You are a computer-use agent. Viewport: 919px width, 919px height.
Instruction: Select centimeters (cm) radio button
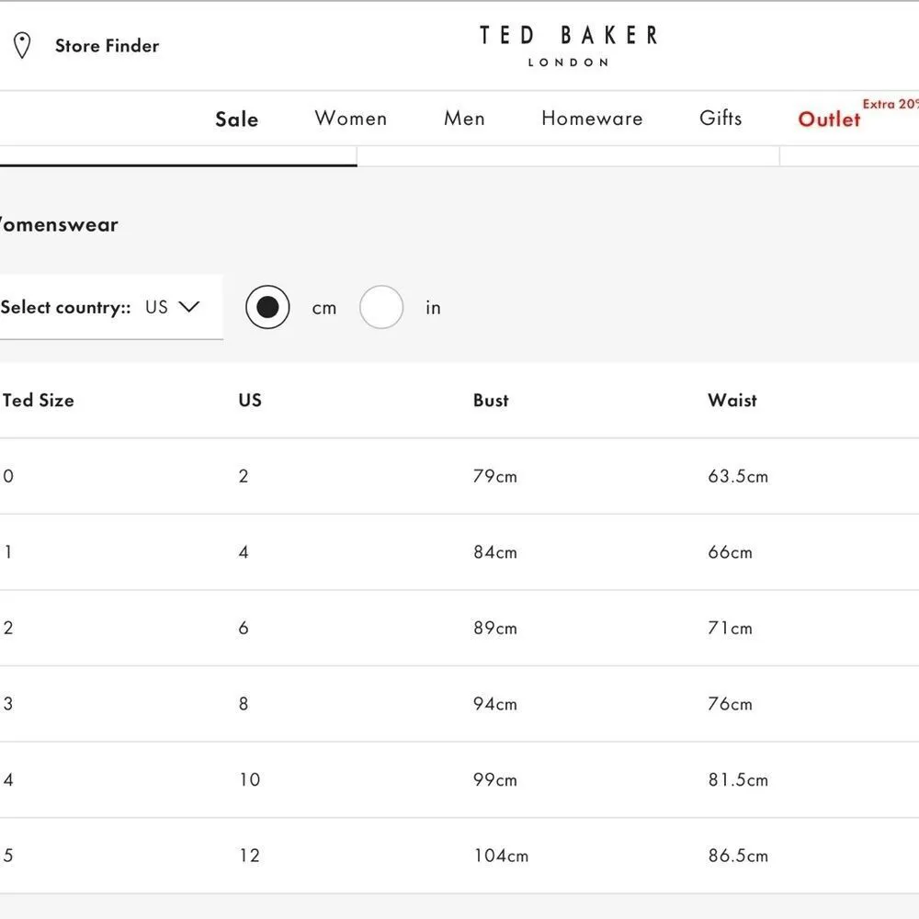tap(267, 308)
